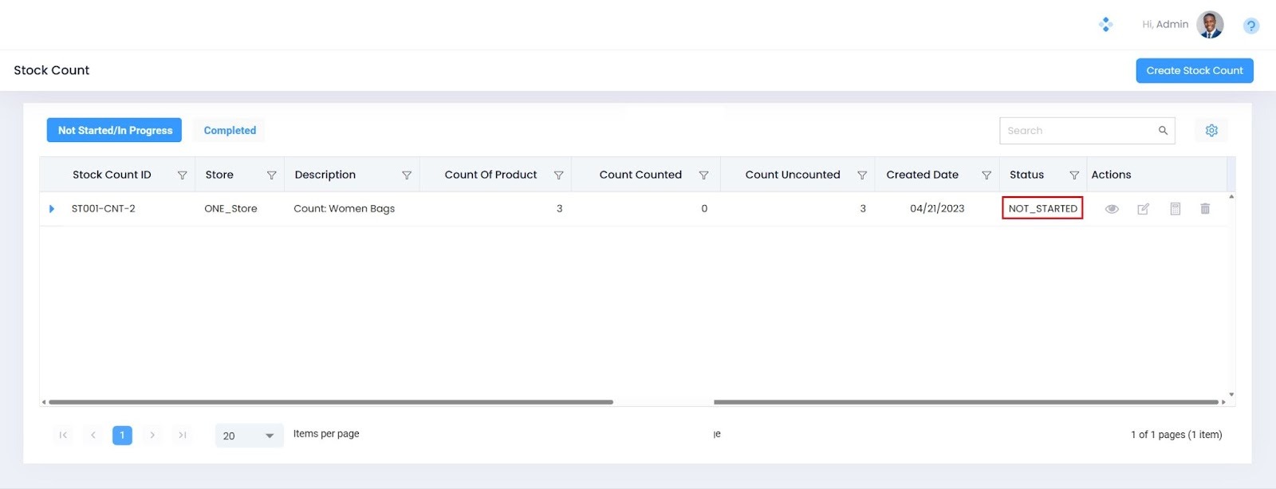Switch to the Completed tab
1276x489 pixels.
pyautogui.click(x=230, y=131)
